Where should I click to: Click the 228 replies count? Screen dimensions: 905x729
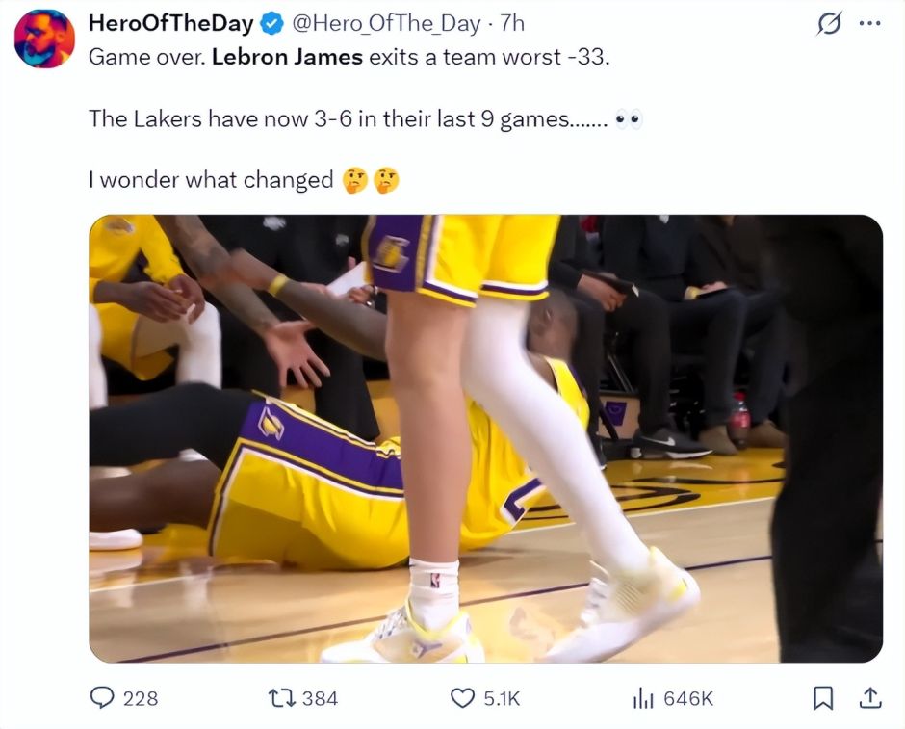141,698
